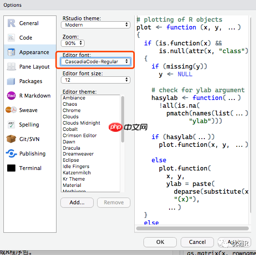Image resolution: width=256 pixels, height=255 pixels.
Task: Select the Clouds editor theme
Action: pos(91,116)
